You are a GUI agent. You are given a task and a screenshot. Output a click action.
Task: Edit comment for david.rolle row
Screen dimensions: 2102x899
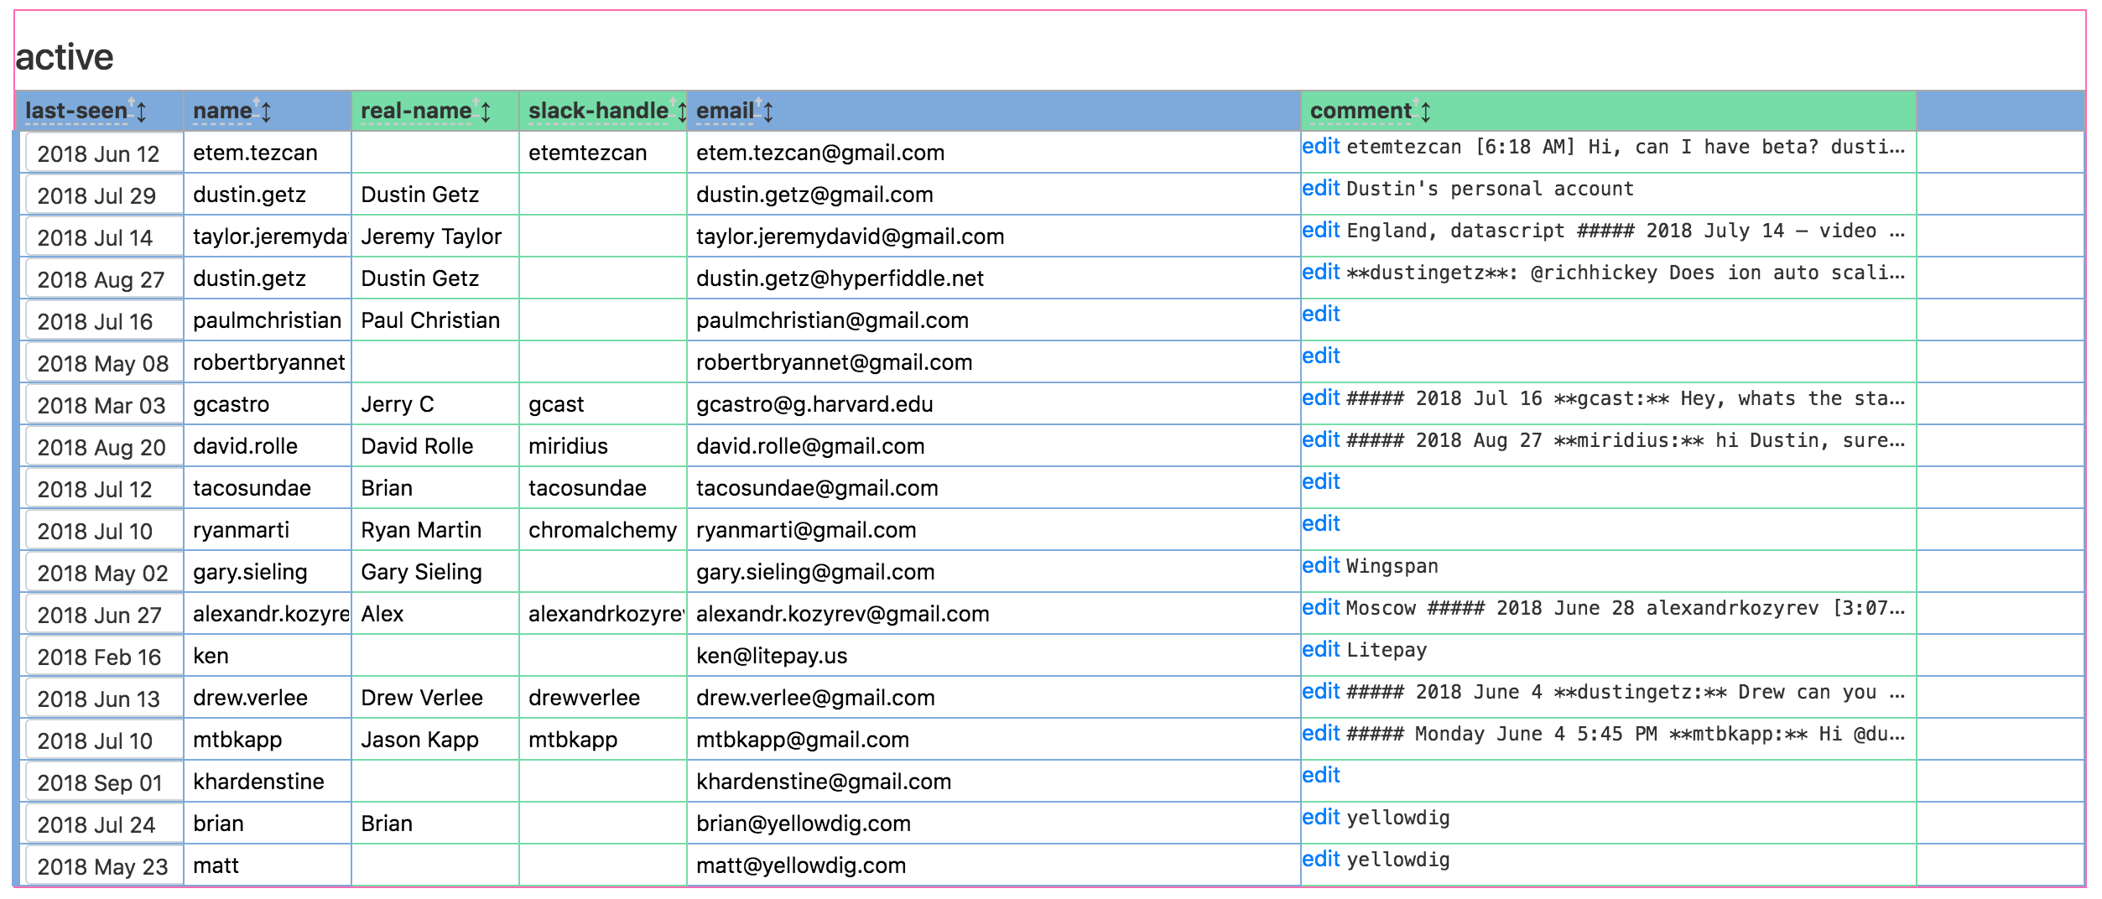[x=1321, y=440]
